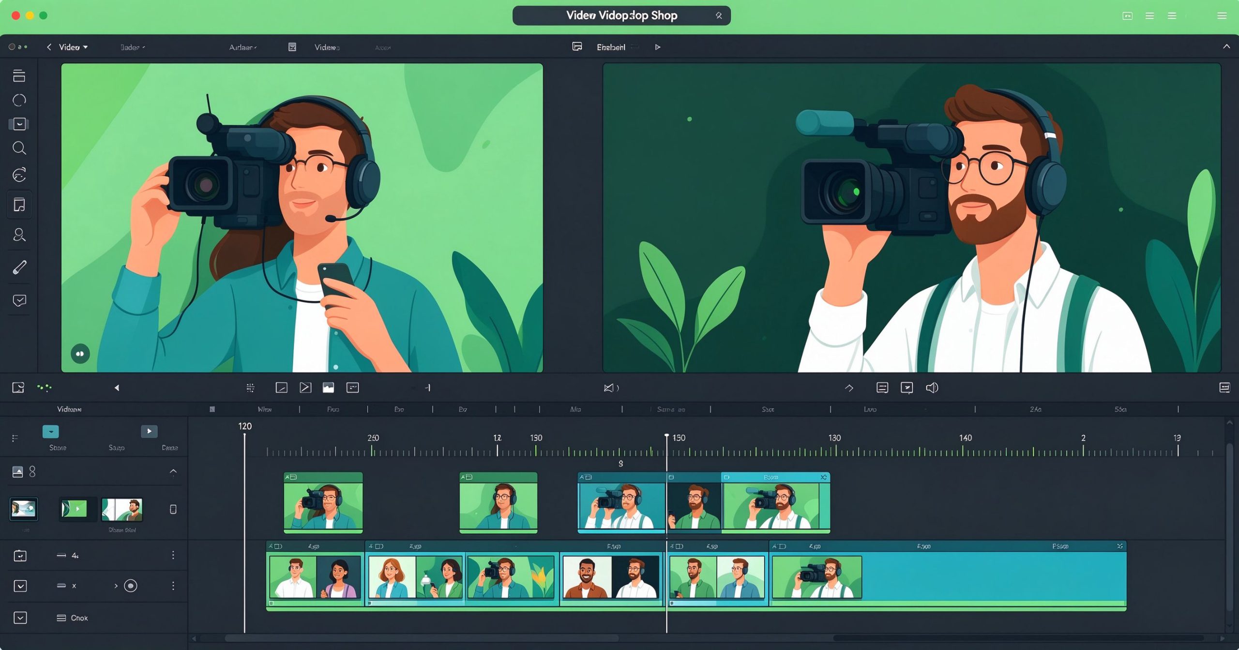This screenshot has width=1239, height=650.
Task: Select the first upper-track clip thumbnail
Action: coord(323,502)
